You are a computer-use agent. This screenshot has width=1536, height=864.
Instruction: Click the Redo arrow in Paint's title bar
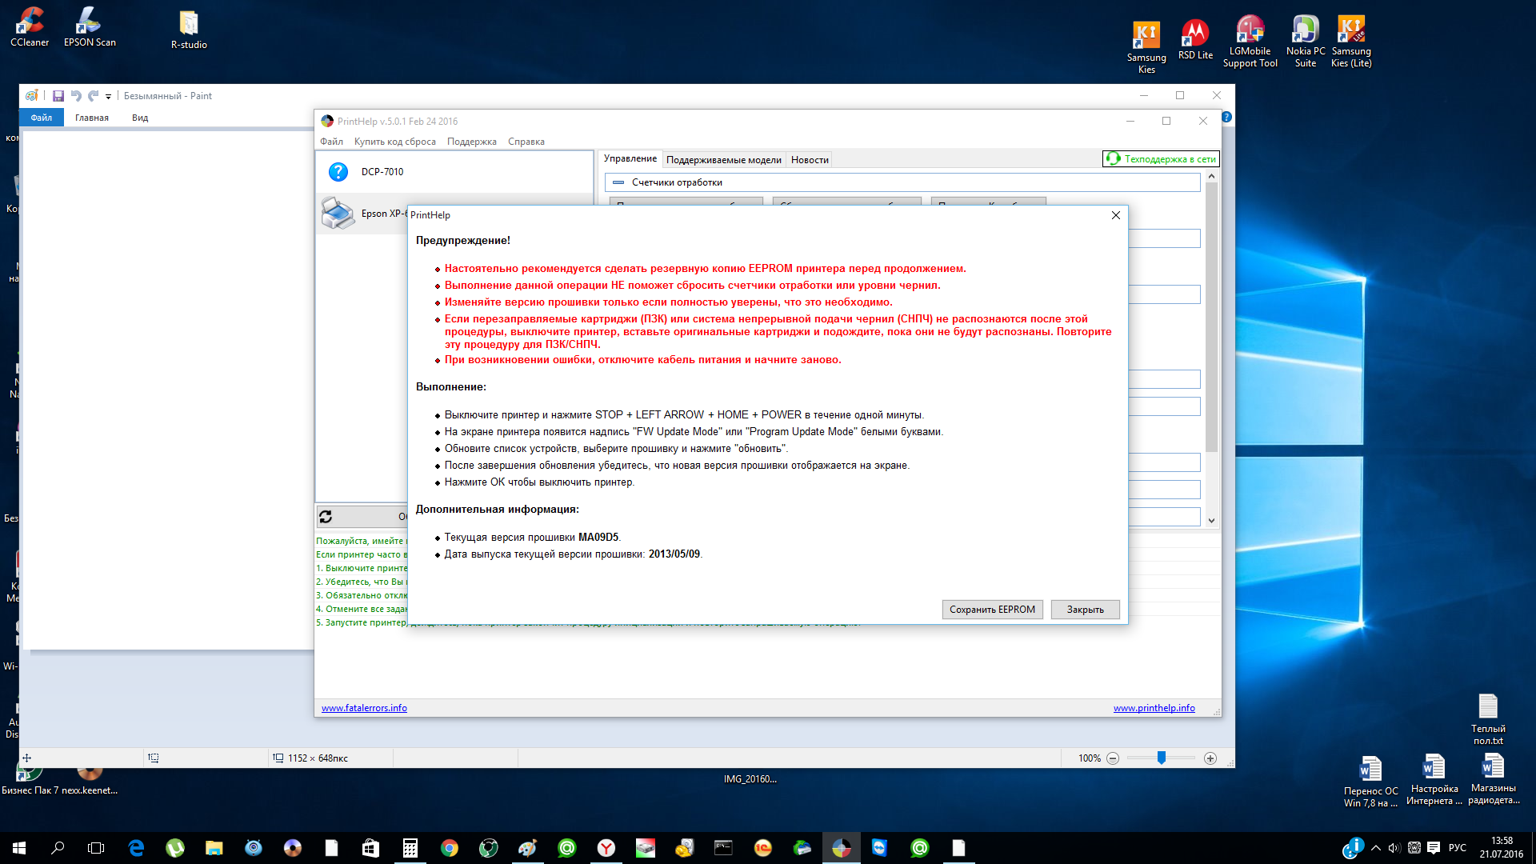coord(94,96)
